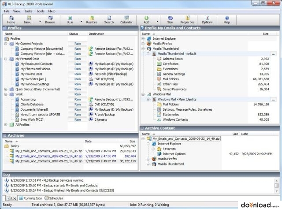Click ellipsis button for Windows Mail - Main Identity

[x=273, y=99]
